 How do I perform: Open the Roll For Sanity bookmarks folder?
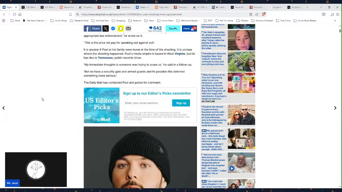[224, 21]
